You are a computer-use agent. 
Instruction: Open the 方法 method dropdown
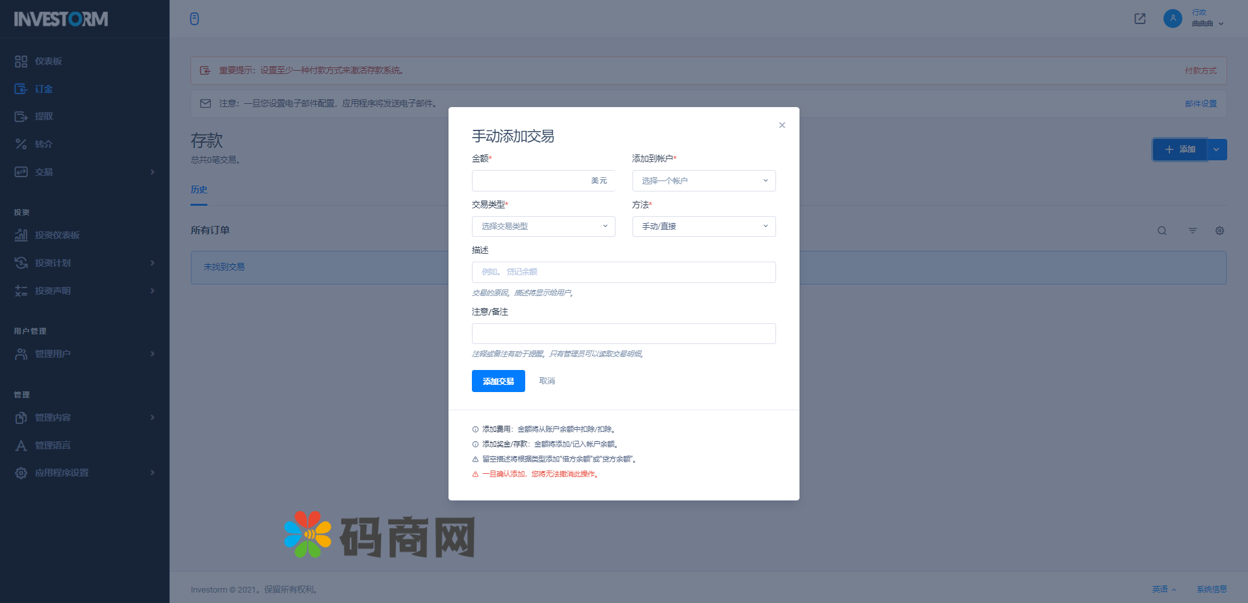coord(703,227)
